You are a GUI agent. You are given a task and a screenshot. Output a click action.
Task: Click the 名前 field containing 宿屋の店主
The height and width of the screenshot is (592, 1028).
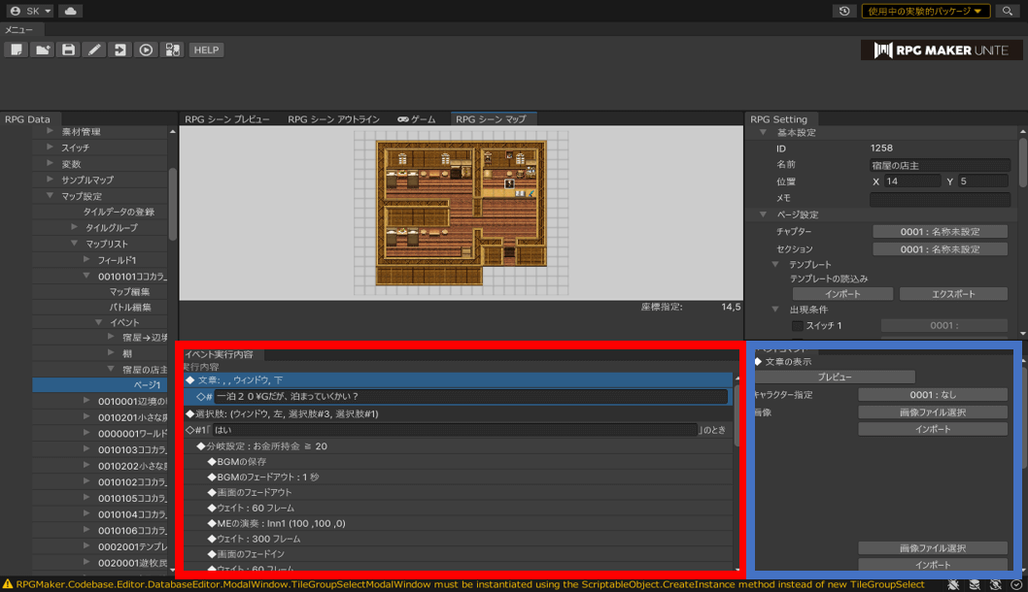939,165
